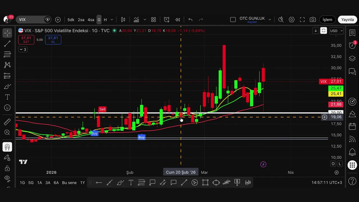Screen dimensions: 359x202
Task: Open the apps grid in the right sidebar
Action: (352, 165)
